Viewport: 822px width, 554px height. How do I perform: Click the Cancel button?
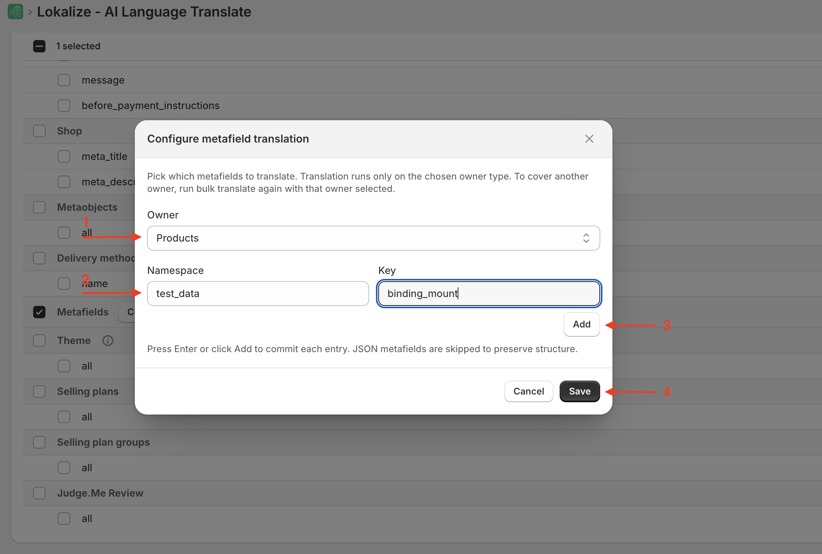[528, 391]
